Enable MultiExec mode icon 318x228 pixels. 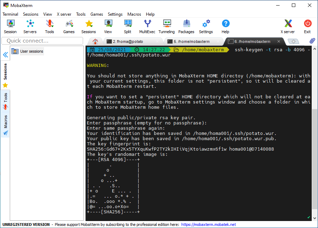tap(147, 26)
